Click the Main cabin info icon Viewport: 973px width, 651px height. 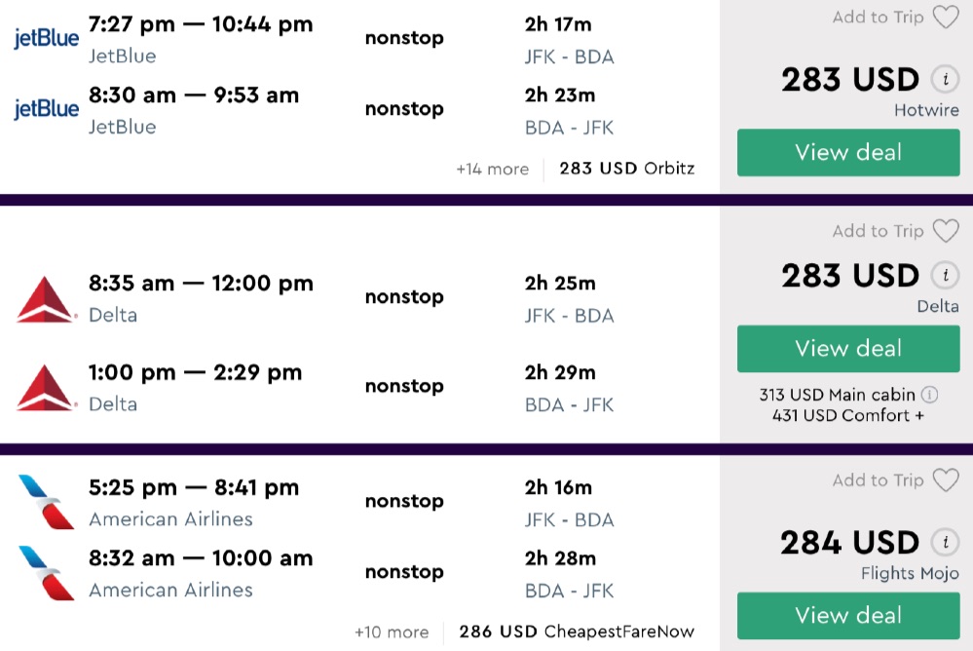(x=930, y=395)
